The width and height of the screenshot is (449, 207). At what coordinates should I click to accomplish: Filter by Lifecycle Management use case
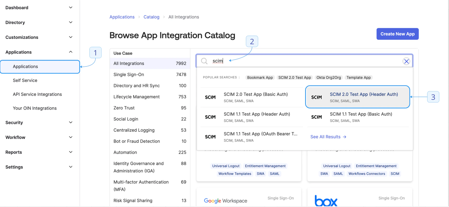[137, 97]
